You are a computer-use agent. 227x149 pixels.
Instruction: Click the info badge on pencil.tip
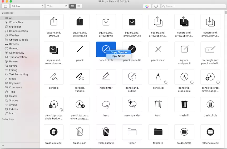166,82
